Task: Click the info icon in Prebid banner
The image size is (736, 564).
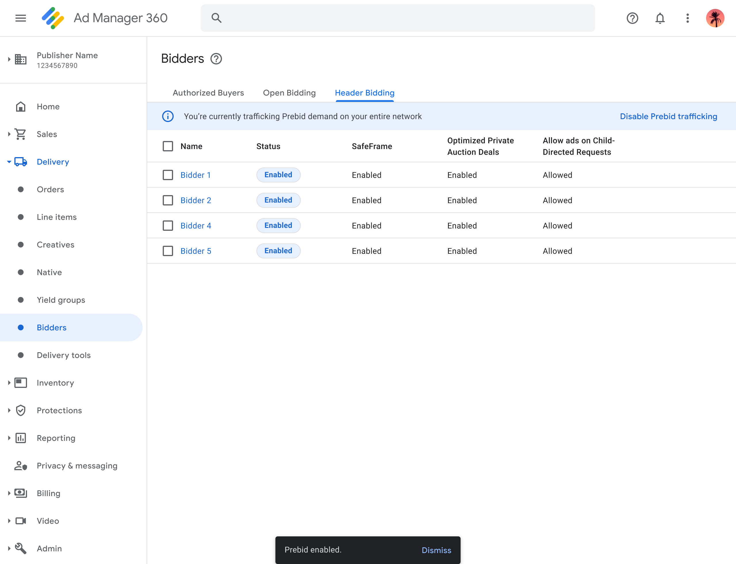Action: pos(168,117)
